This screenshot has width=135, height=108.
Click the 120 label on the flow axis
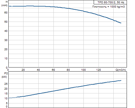tap(99, 70)
